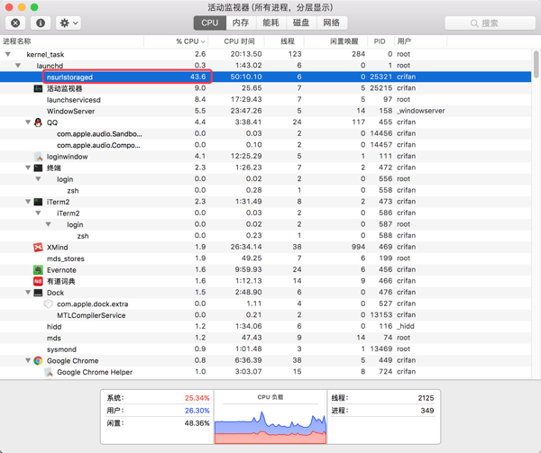Click PID 25321 in nsurlstoraged row
The width and height of the screenshot is (541, 453).
[381, 77]
